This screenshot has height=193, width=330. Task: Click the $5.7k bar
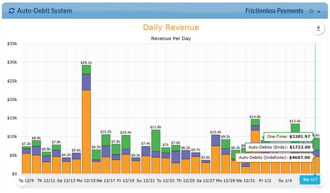[196, 163]
